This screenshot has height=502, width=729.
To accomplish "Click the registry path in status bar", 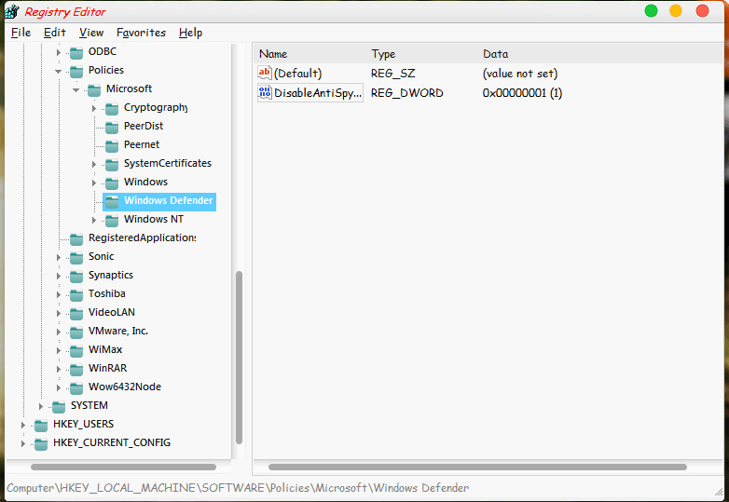I will 238,488.
